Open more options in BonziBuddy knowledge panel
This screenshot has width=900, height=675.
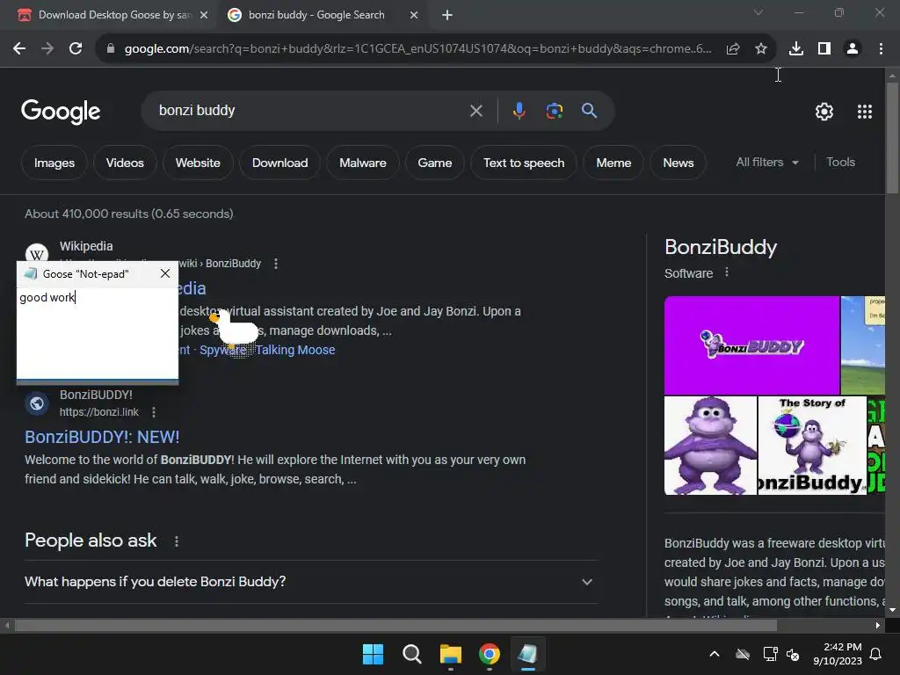727,272
